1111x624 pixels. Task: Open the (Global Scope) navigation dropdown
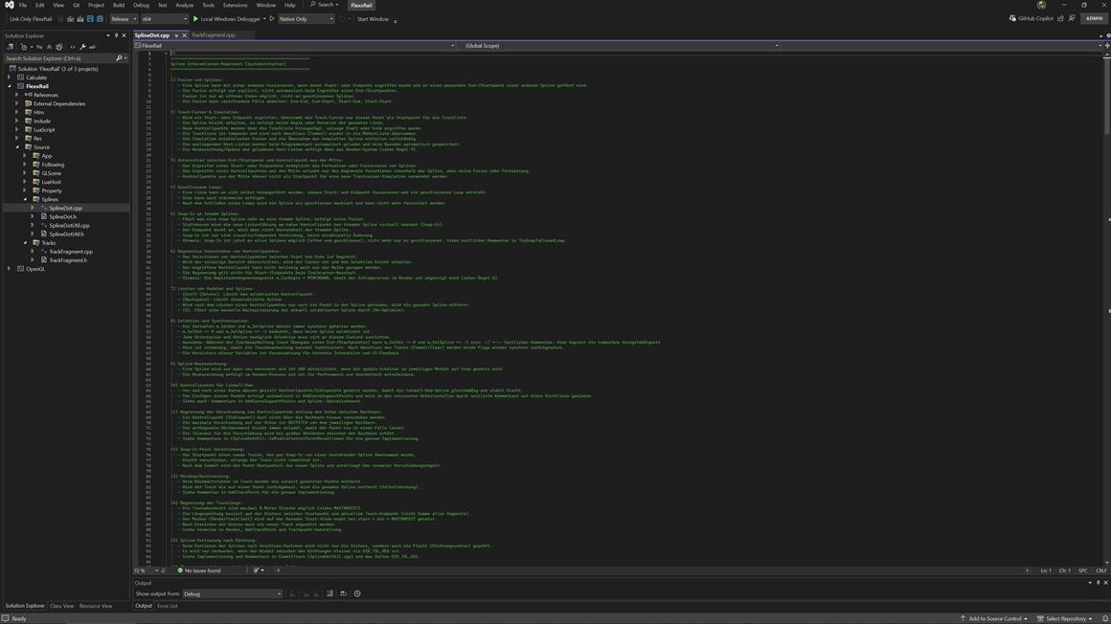coord(622,45)
